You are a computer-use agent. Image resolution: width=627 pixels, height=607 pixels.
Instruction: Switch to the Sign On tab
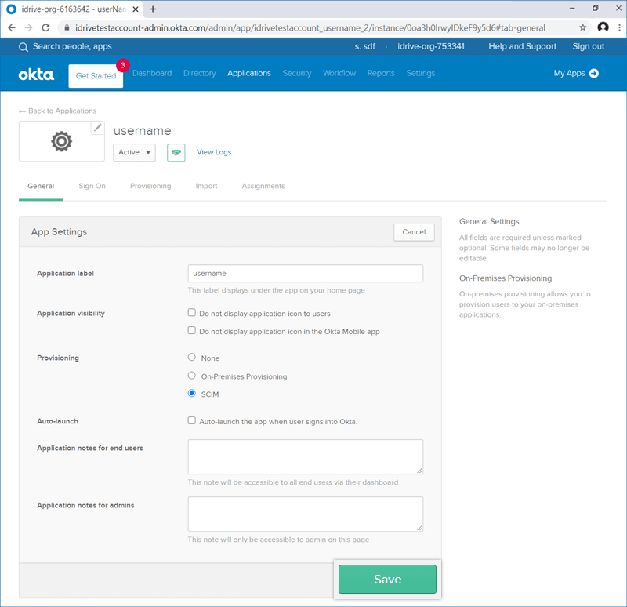[x=92, y=186]
